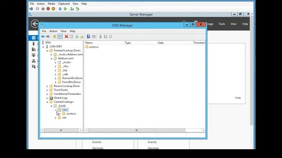Image resolution: width=282 pixels, height=158 pixels.
Task: Click right arrow of the tree pane scrollbar
Action: pyautogui.click(x=81, y=130)
